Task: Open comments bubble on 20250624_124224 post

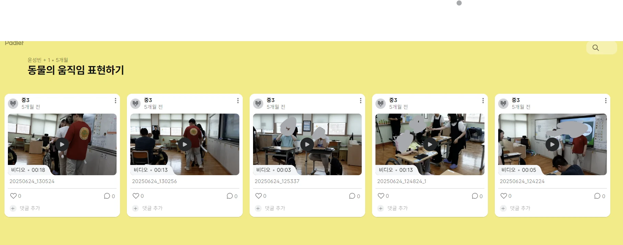Action: click(597, 196)
